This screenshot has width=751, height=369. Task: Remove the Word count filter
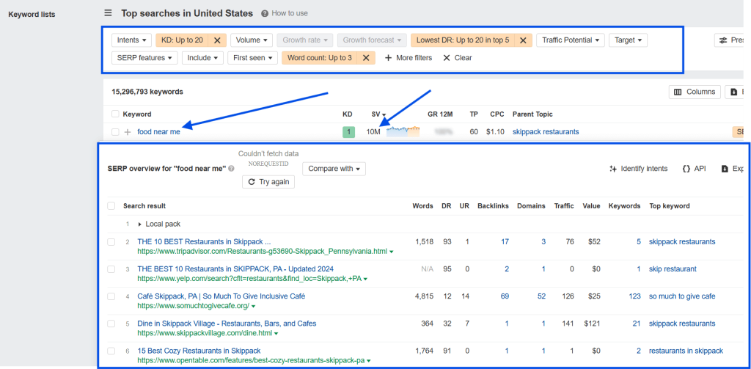click(366, 57)
